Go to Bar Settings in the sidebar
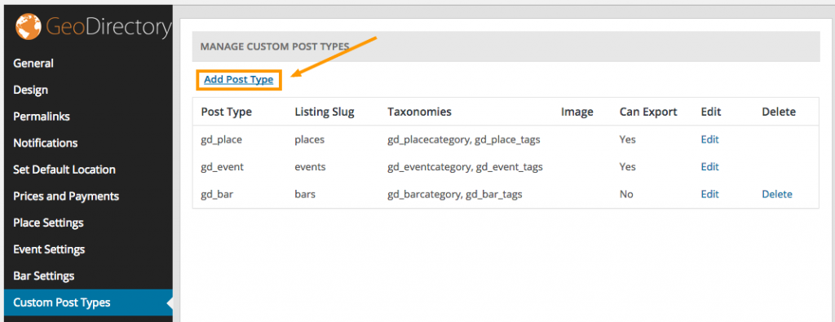 [x=44, y=276]
